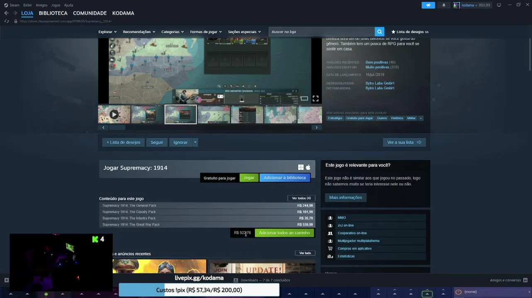Click the Seguir button

tap(157, 142)
